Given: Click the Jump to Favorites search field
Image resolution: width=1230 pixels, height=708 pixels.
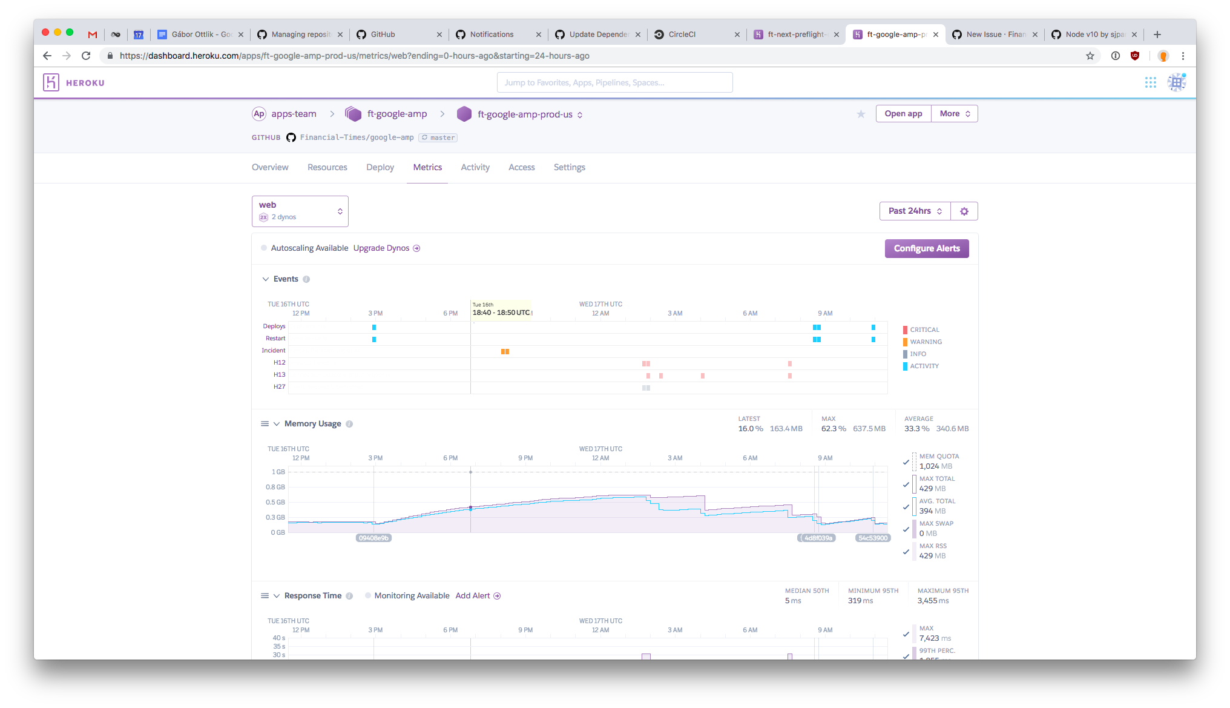Looking at the screenshot, I should point(614,82).
